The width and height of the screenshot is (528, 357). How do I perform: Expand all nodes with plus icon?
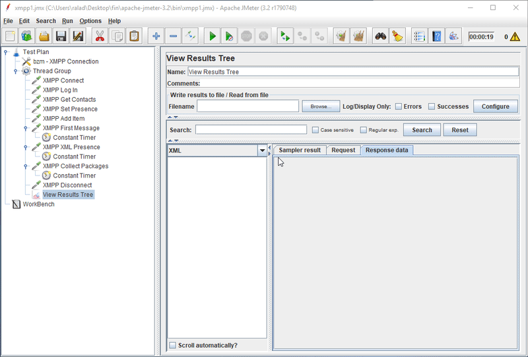point(156,36)
